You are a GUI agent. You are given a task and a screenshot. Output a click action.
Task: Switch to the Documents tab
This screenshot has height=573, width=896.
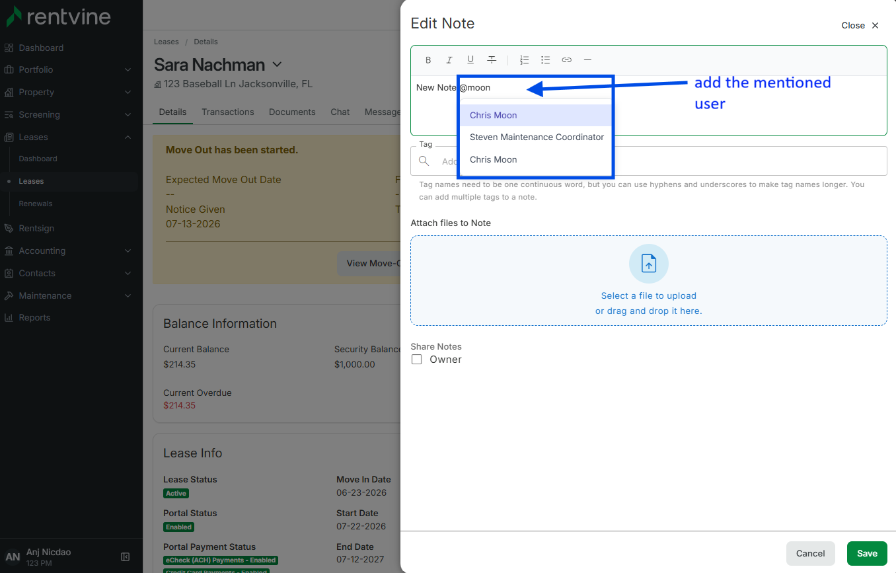pyautogui.click(x=292, y=112)
